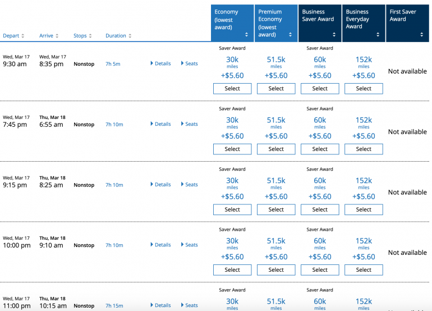The image size is (432, 311).
Task: Open Details for the 11:00 pm flight
Action: pyautogui.click(x=161, y=305)
